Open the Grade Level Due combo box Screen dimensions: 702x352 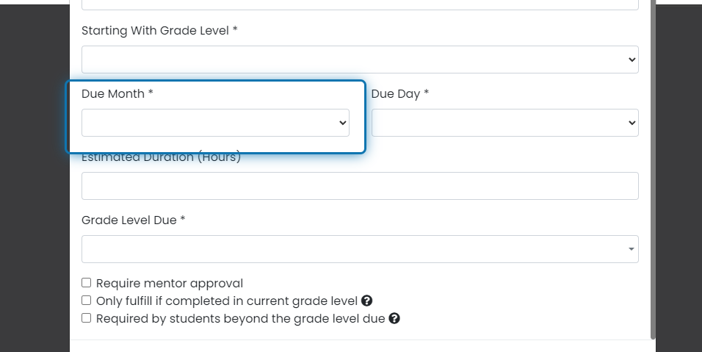point(360,249)
